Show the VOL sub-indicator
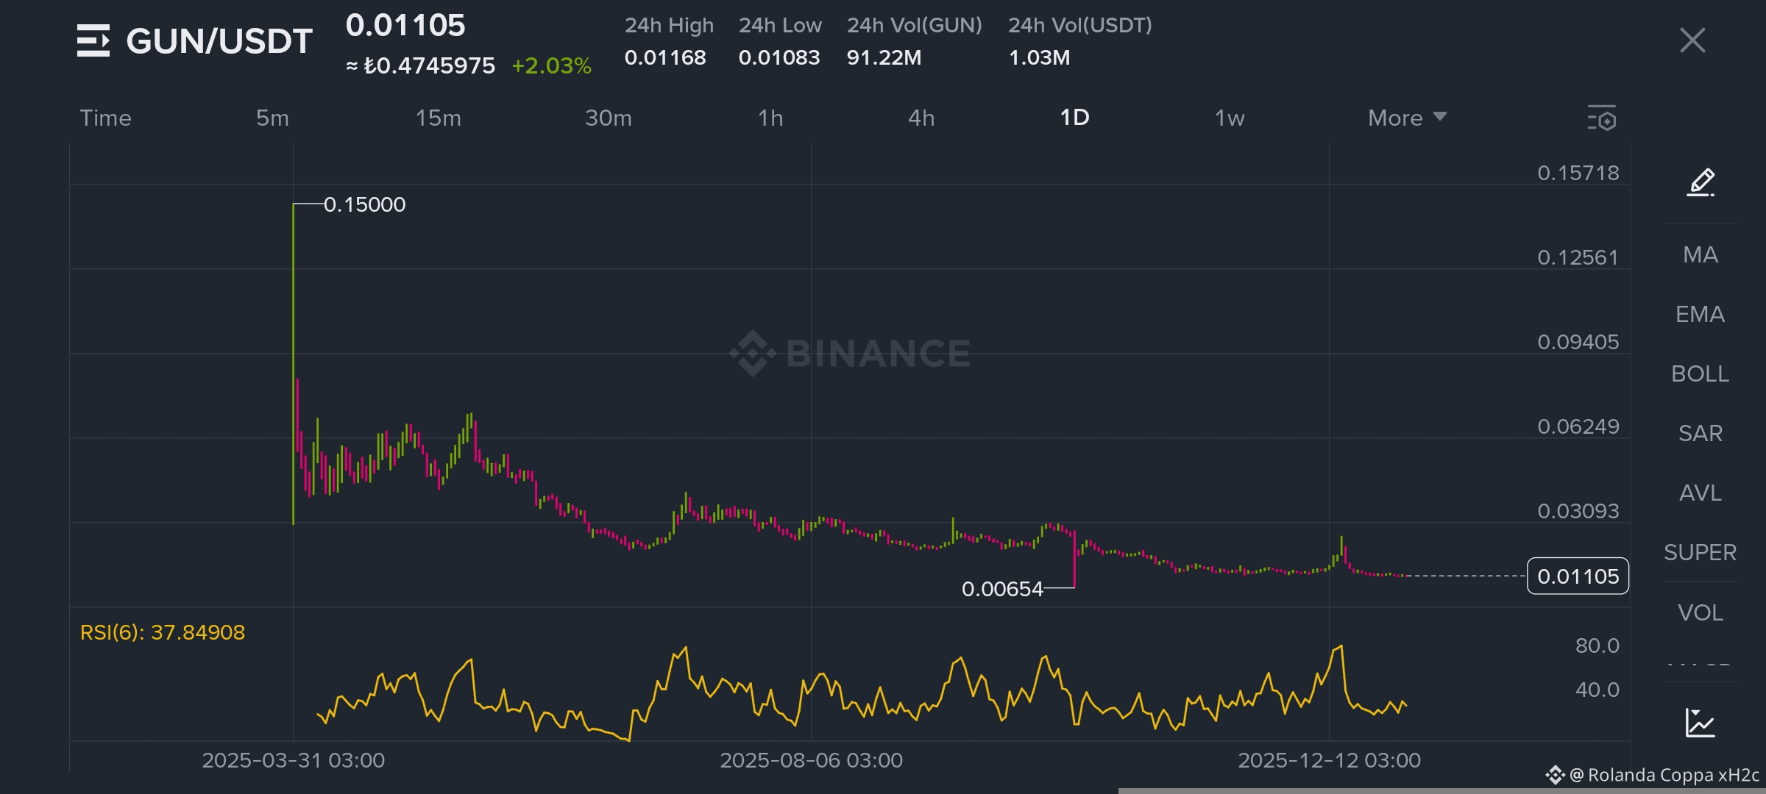This screenshot has width=1766, height=794. tap(1700, 613)
